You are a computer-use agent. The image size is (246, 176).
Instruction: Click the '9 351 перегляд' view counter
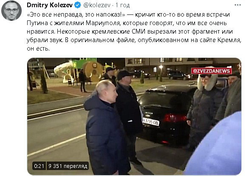coord(68,166)
